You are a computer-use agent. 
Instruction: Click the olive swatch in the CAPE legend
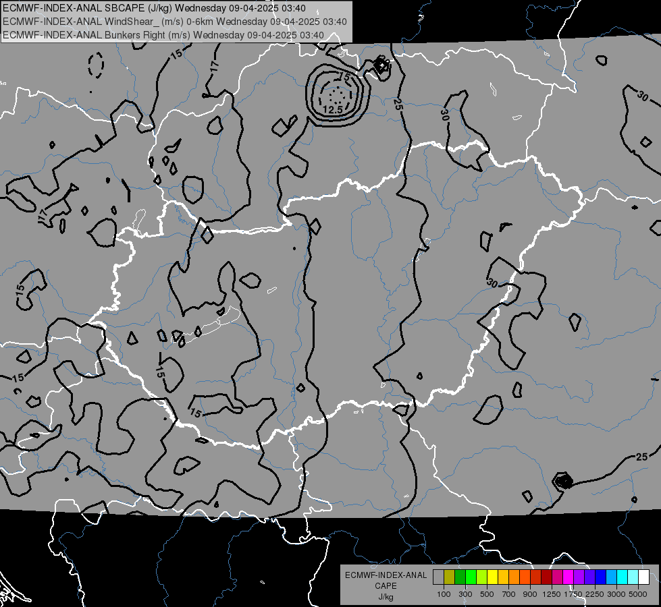coord(450,577)
